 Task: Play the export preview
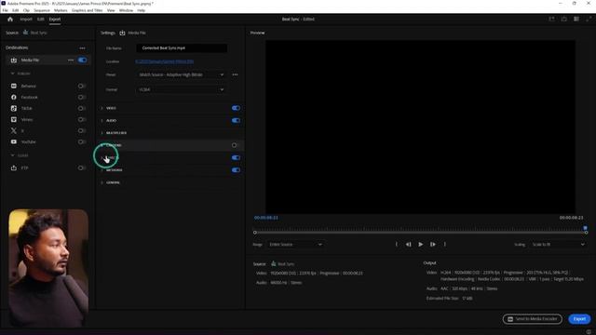[x=420, y=244]
